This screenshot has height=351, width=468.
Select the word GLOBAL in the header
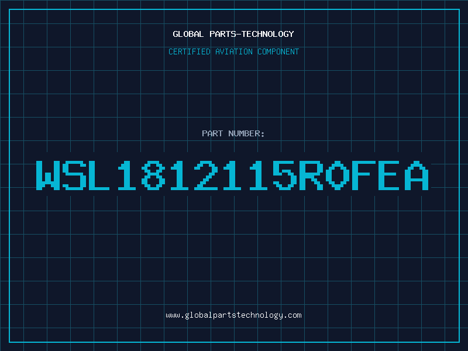(x=188, y=34)
